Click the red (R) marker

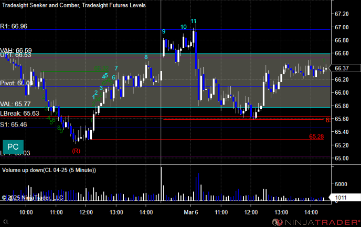click(76, 151)
